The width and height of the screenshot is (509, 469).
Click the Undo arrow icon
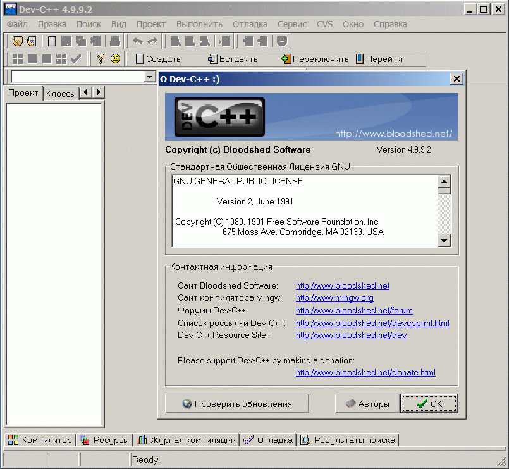click(x=138, y=41)
